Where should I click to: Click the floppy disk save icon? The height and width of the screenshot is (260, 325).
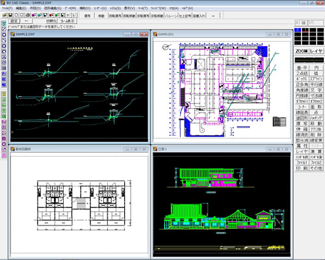pyautogui.click(x=10, y=15)
